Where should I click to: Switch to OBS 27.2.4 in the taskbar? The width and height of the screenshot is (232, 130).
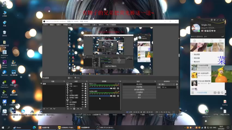coord(105,128)
